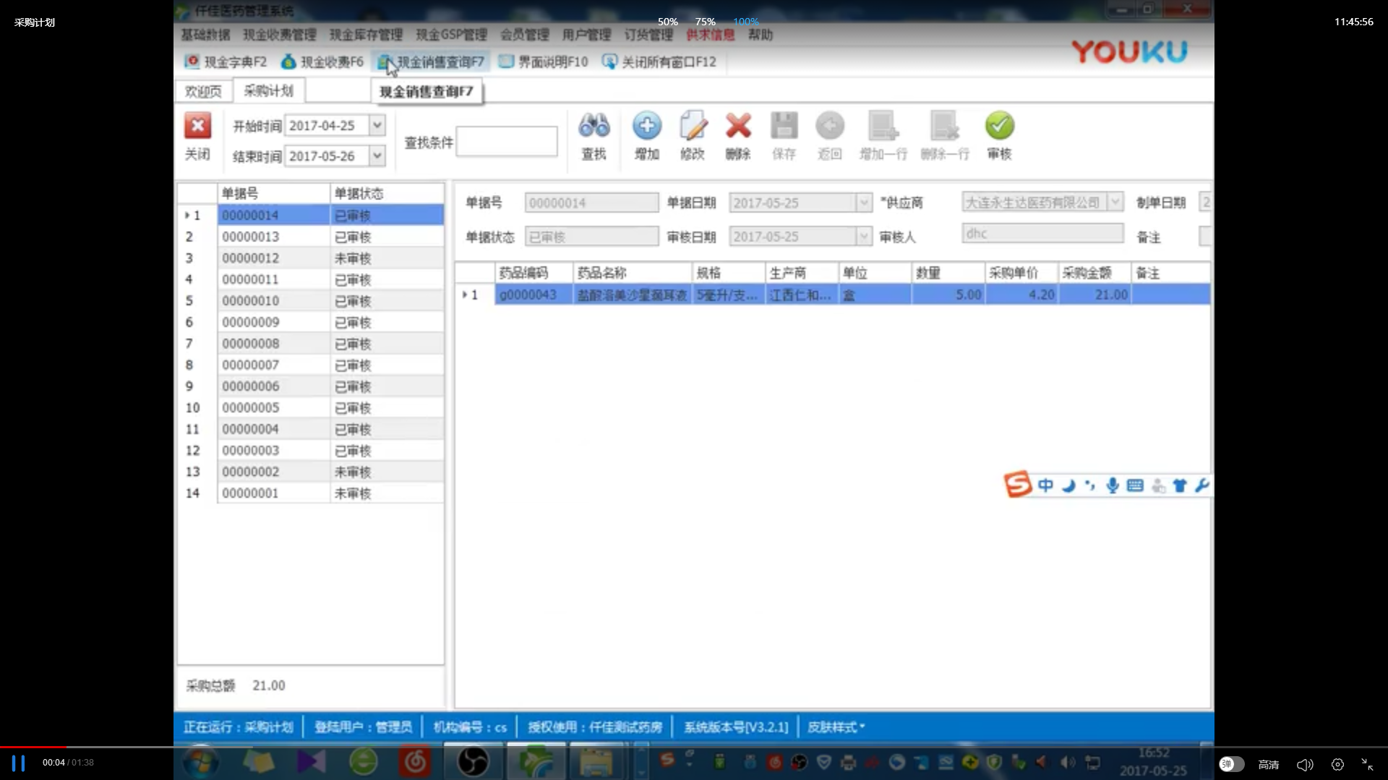Expand the 单据日期 dropdown arrow

pos(864,203)
